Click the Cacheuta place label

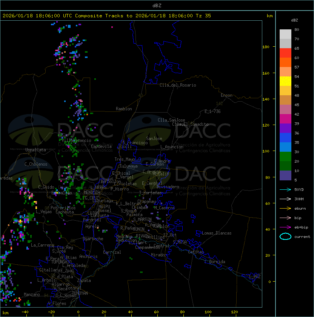click(x=65, y=212)
